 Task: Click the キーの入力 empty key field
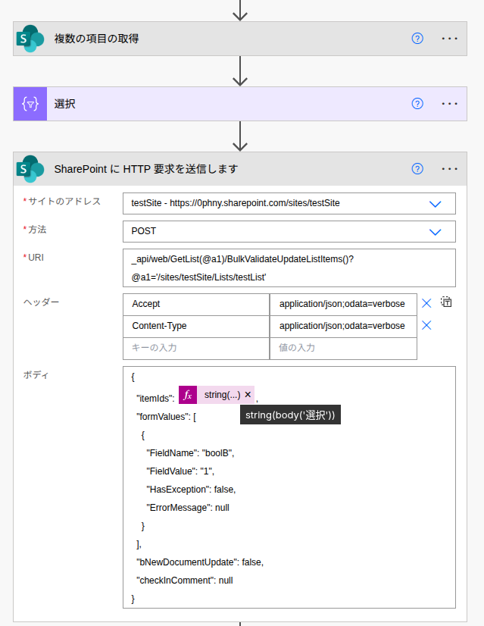(x=196, y=348)
